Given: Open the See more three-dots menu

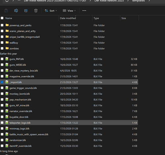Looking at the screenshot, I should tap(84, 11).
